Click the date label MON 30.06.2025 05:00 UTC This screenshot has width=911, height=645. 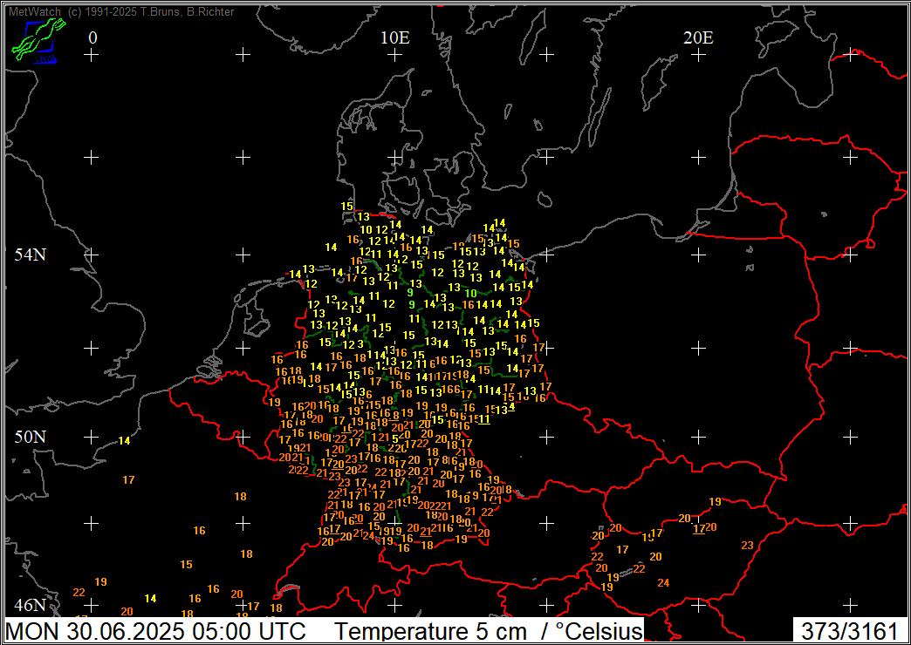pos(154,631)
